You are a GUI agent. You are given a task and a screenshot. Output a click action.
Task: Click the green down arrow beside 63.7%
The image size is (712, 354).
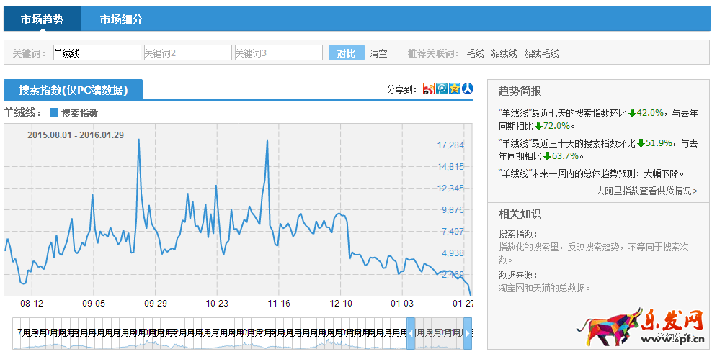click(548, 156)
